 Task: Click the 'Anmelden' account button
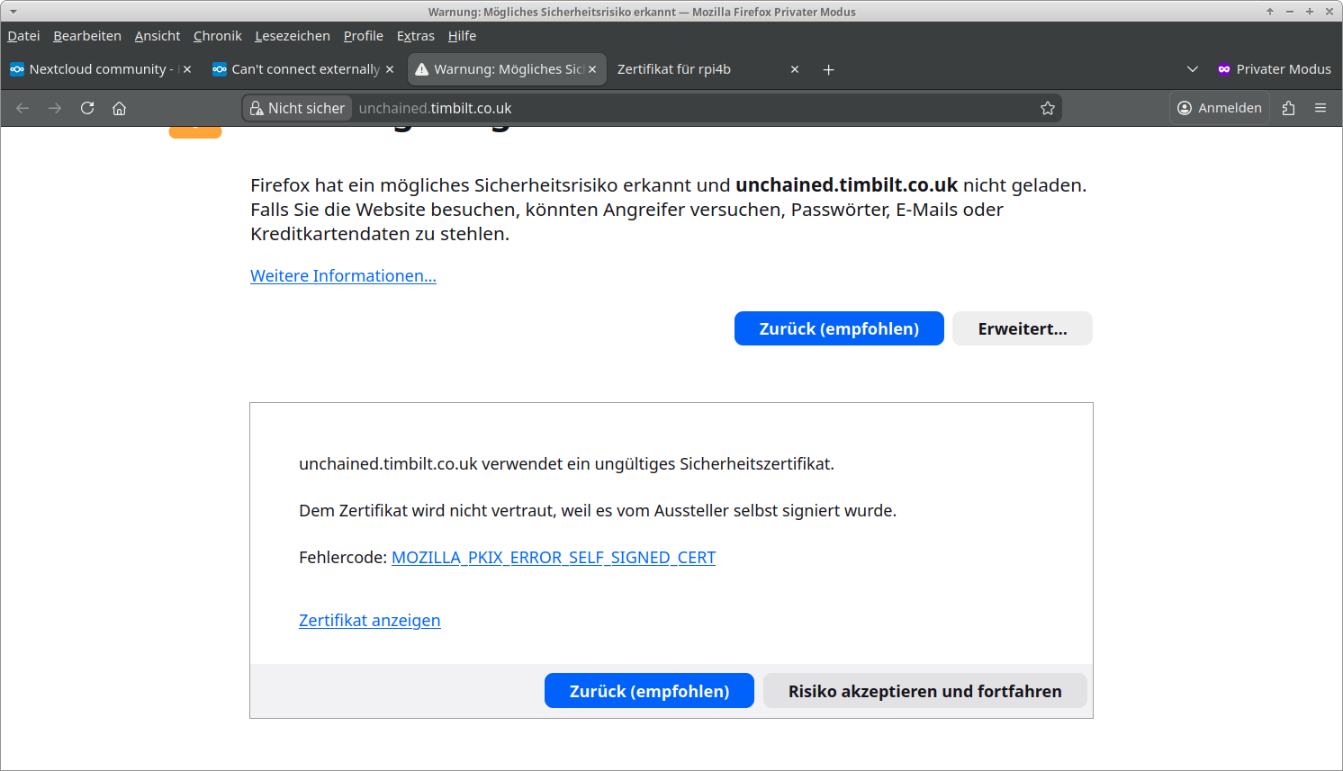point(1219,108)
